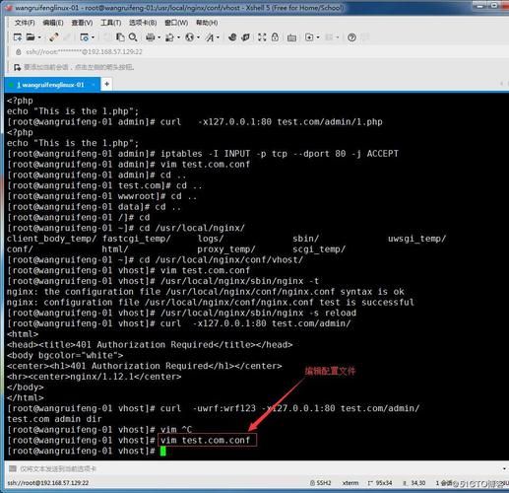Toggle full screen via toolbar icon
Viewport: 509px width, 493px height.
262,37
